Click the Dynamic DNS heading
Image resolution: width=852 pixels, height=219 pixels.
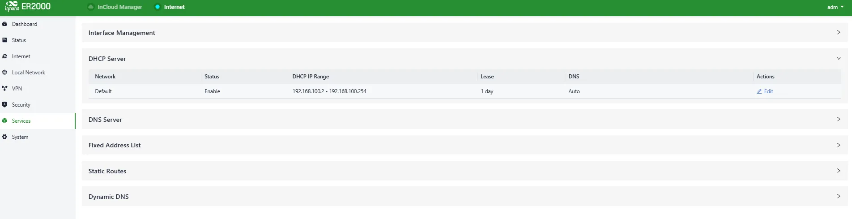pos(109,197)
